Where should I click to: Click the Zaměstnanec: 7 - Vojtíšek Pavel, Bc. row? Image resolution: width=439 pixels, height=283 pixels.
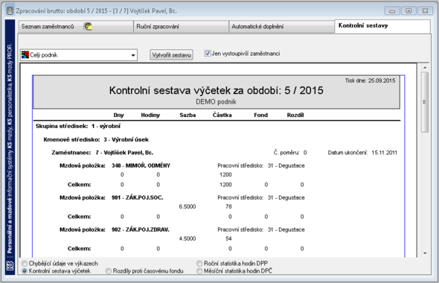click(x=102, y=153)
